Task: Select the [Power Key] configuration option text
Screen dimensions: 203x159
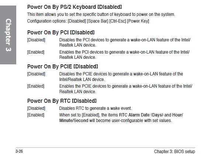Action: point(138,21)
